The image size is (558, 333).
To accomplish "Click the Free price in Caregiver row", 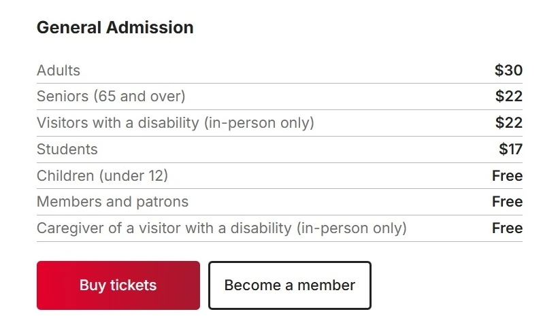I will click(x=507, y=228).
